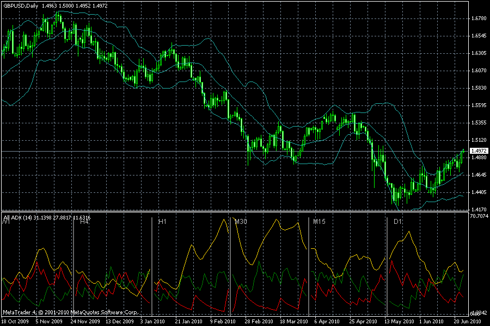Select the 1.5120 price level
Image resolution: width=490 pixels, height=326 pixels.
click(479, 140)
